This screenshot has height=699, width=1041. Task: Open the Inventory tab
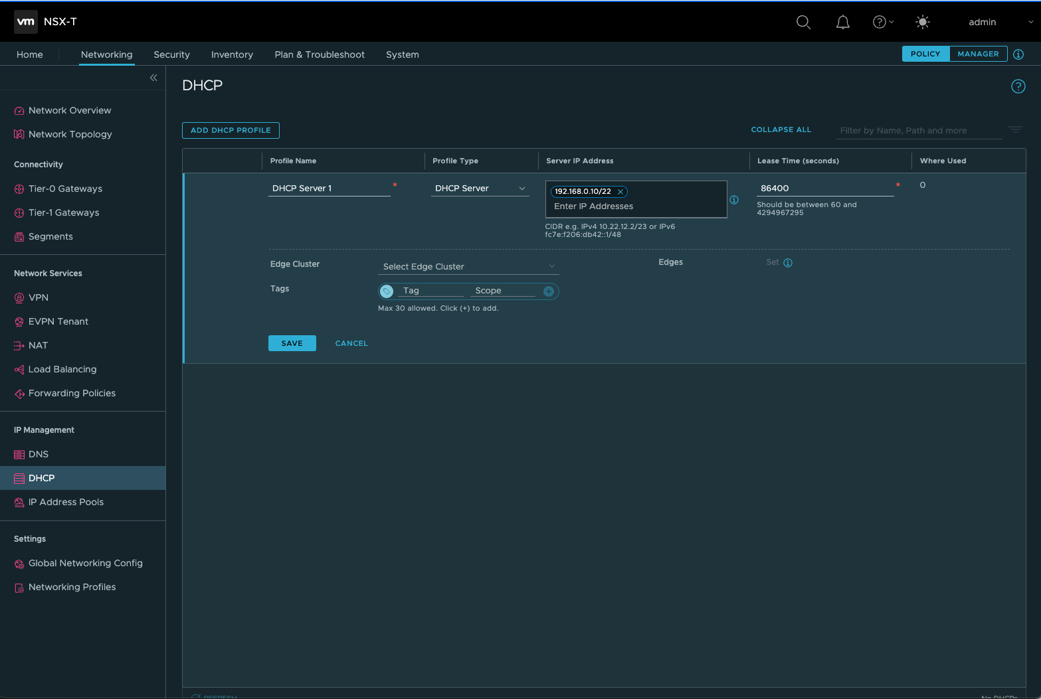pos(232,54)
